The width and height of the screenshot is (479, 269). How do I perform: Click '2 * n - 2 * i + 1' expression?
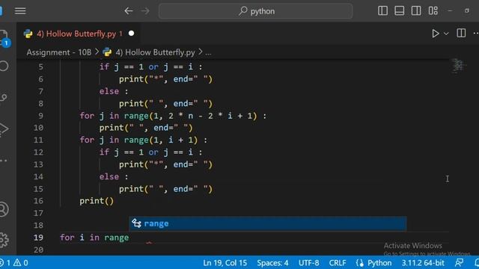click(x=210, y=116)
